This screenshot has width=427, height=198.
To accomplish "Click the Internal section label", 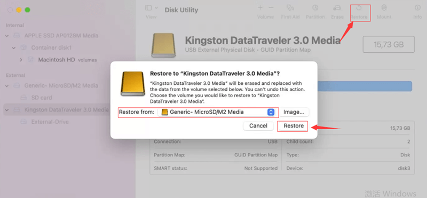I will 15,25.
